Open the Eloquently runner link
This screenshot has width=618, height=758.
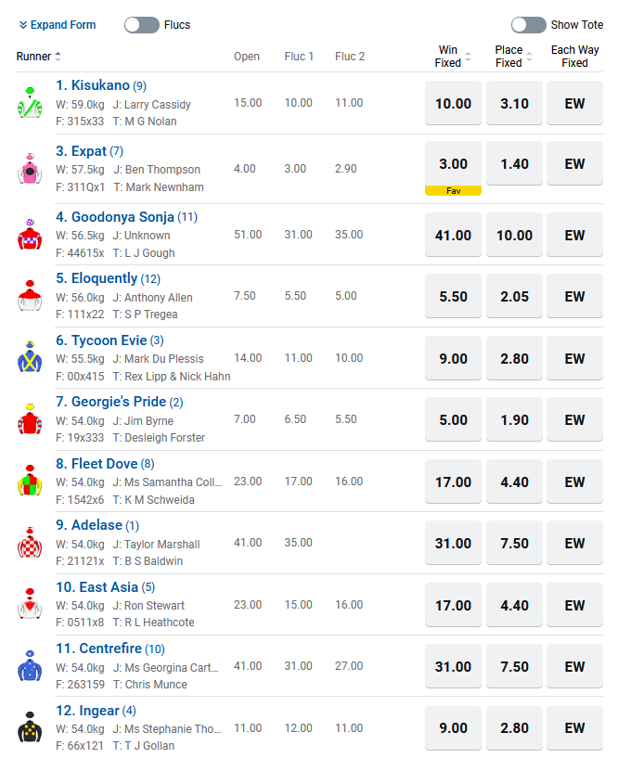[97, 278]
